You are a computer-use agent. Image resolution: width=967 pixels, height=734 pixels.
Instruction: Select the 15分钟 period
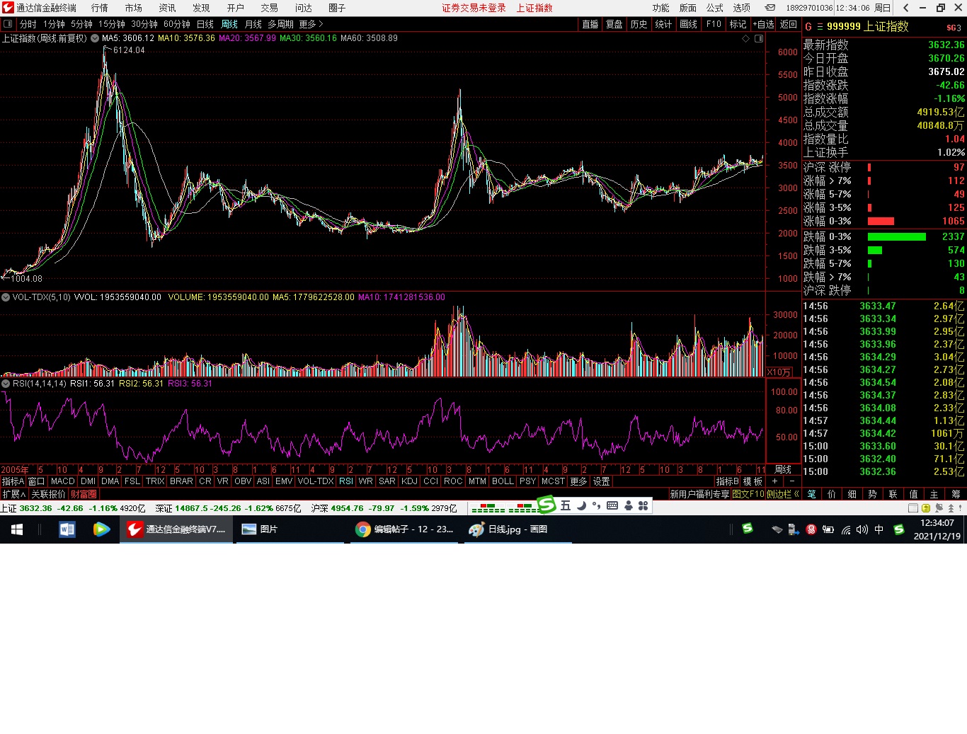(112, 24)
